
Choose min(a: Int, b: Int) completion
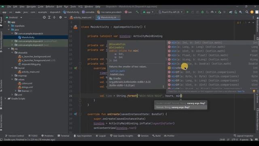pos(212,43)
